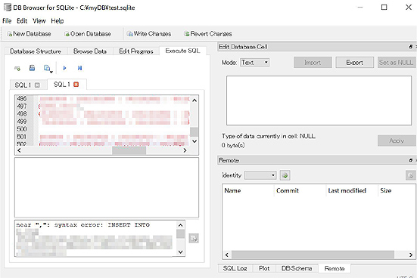417x278 pixels.
Task: Click the New Database toolbar button
Action: [x=29, y=34]
